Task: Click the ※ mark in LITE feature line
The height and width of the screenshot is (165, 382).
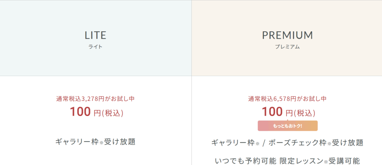Action: pos(101,143)
